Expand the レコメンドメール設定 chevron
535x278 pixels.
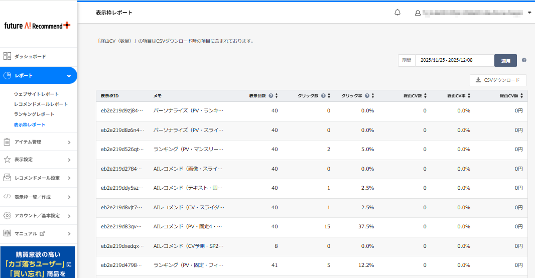coord(69,178)
